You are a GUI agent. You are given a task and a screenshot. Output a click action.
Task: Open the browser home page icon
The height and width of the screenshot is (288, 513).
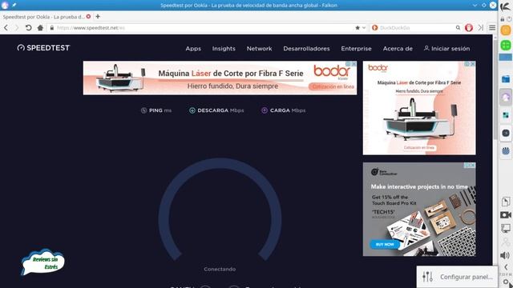point(40,28)
